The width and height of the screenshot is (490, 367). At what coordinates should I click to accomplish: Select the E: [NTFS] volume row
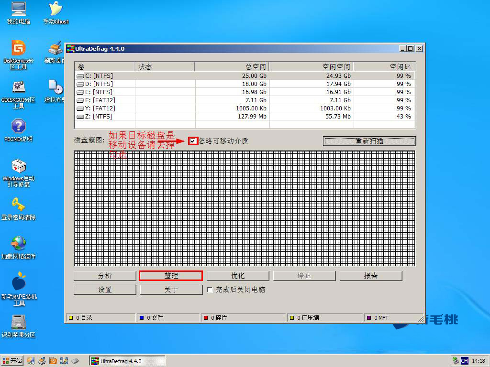[245, 92]
